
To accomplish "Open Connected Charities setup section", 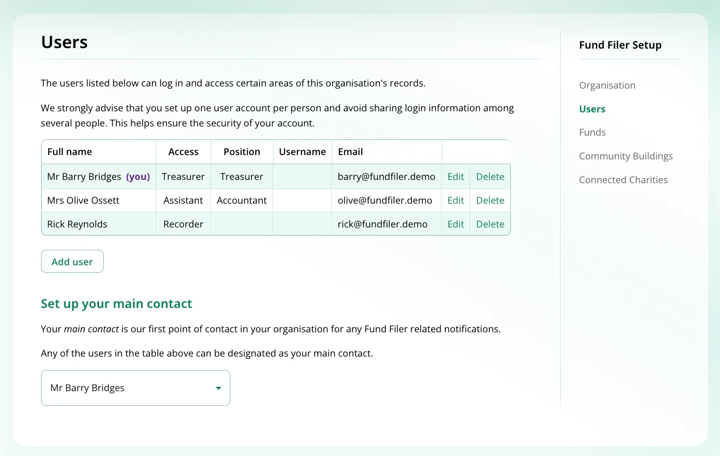I will tap(623, 180).
